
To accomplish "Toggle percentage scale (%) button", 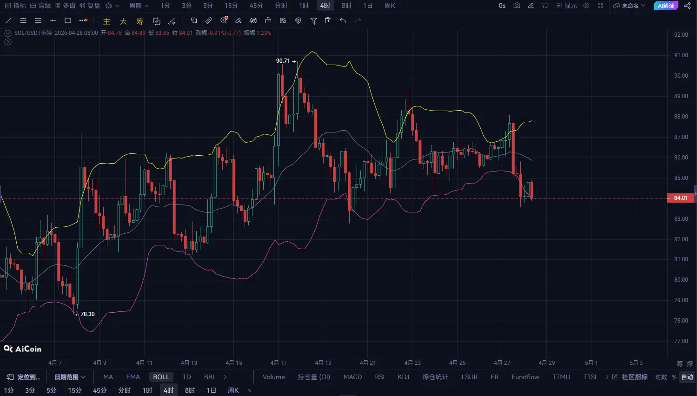I will click(674, 377).
